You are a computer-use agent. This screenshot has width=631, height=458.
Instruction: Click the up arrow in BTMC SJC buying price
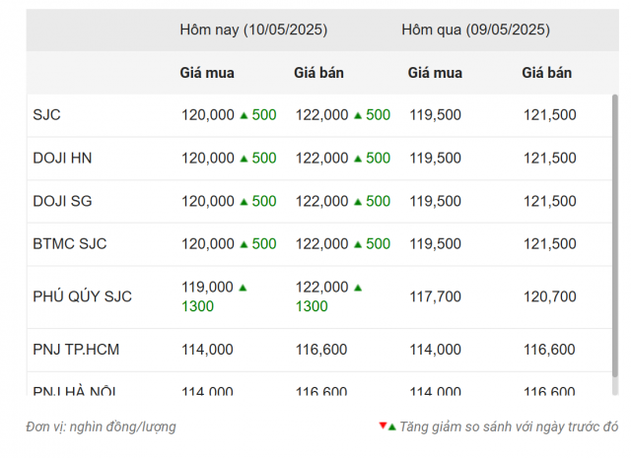(x=244, y=244)
